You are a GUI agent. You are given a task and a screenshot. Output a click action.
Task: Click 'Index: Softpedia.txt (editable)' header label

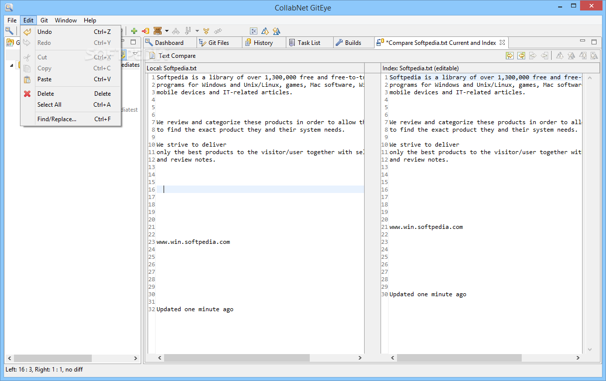(420, 68)
